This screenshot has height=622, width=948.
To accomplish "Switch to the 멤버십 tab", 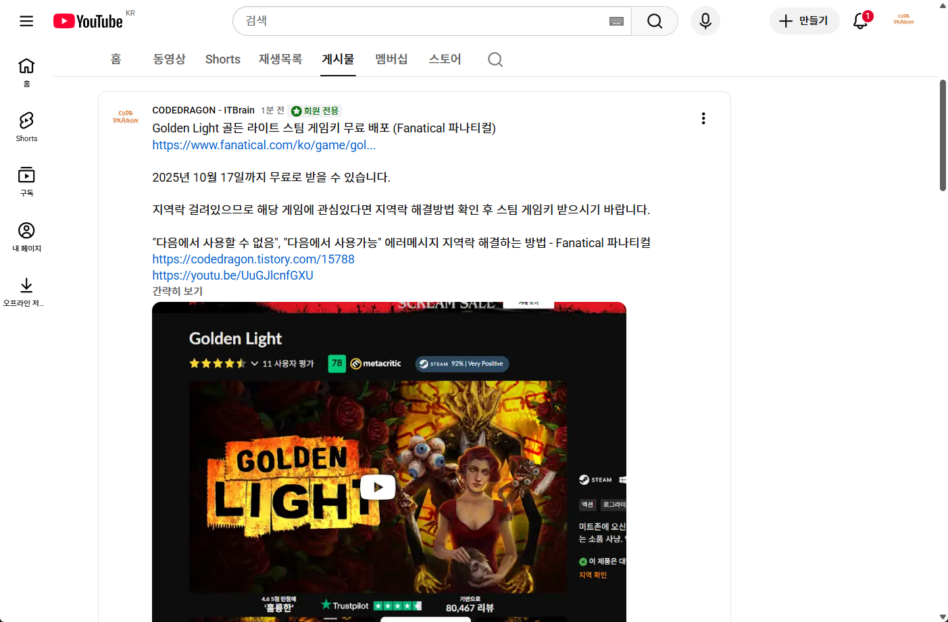I will point(392,59).
